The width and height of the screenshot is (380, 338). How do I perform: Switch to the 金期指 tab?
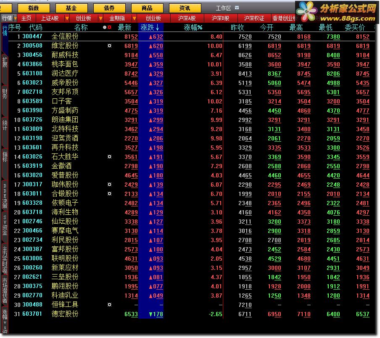pos(117,18)
